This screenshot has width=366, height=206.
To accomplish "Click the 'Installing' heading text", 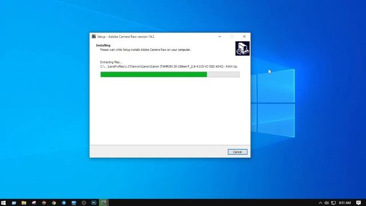I will (x=103, y=45).
